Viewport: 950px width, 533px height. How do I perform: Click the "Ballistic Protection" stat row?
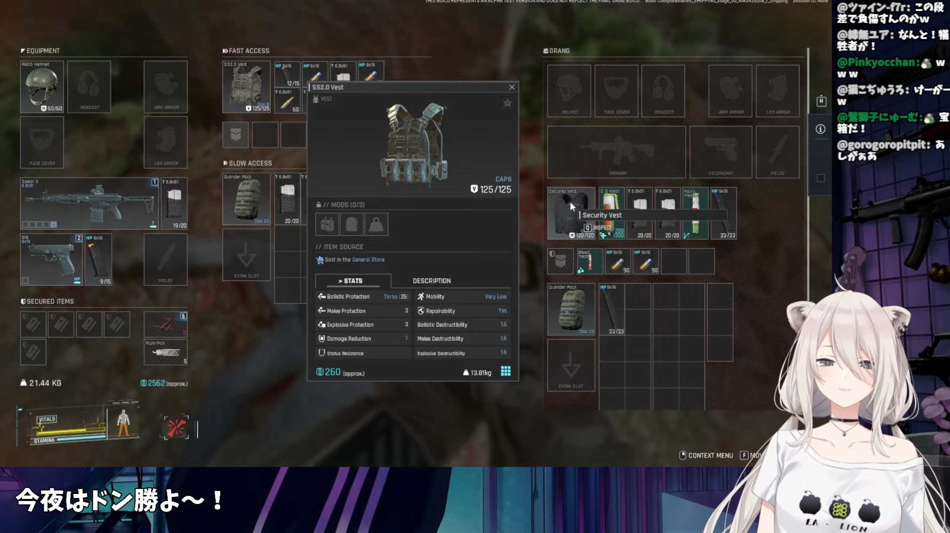click(363, 297)
